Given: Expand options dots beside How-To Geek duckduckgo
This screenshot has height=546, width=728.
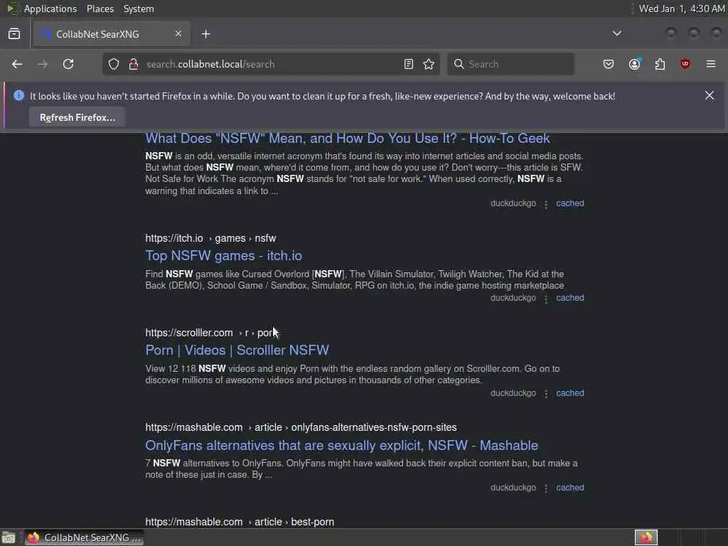Looking at the screenshot, I should click(x=546, y=204).
